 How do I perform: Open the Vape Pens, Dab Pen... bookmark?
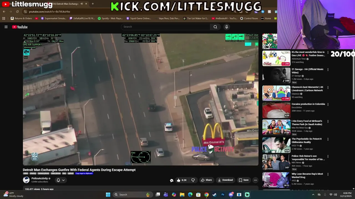(x=167, y=19)
